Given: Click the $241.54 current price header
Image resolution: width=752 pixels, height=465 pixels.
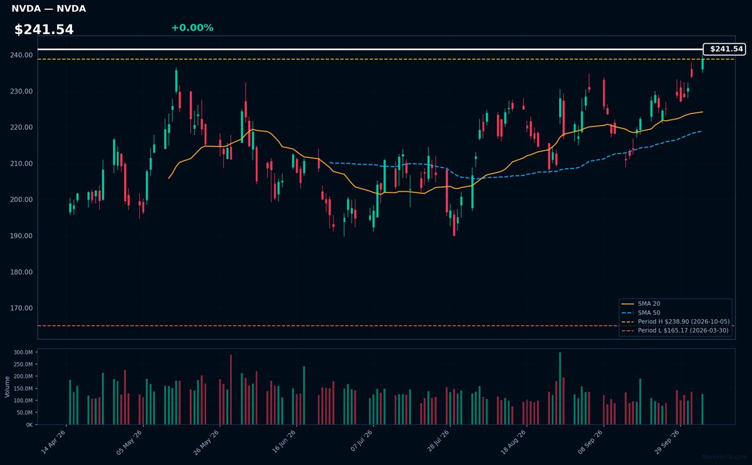Looking at the screenshot, I should (44, 29).
